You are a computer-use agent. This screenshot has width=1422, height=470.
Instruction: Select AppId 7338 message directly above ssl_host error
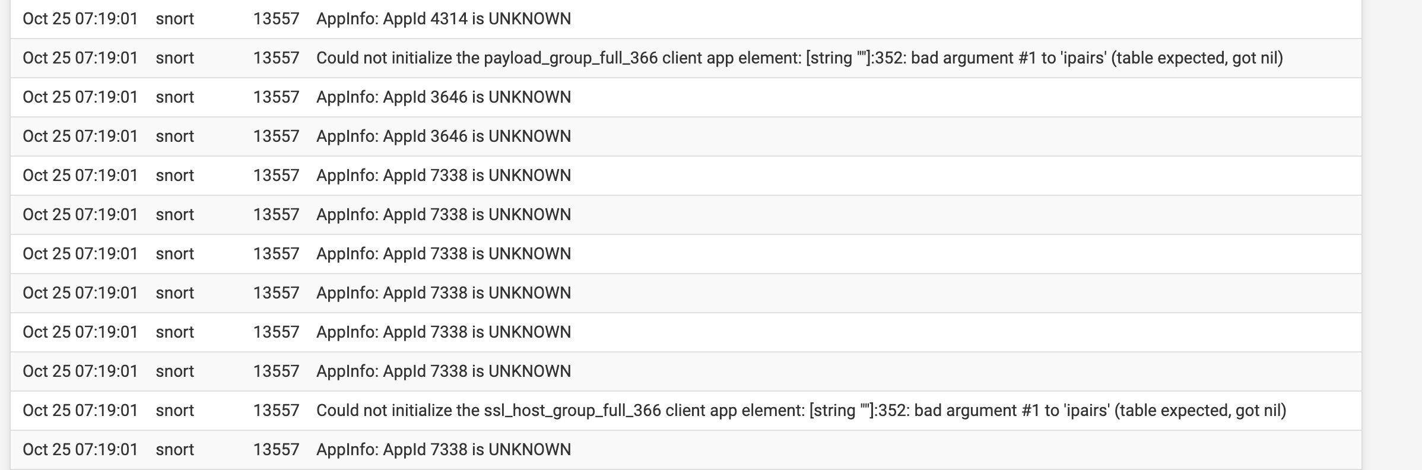pos(443,371)
